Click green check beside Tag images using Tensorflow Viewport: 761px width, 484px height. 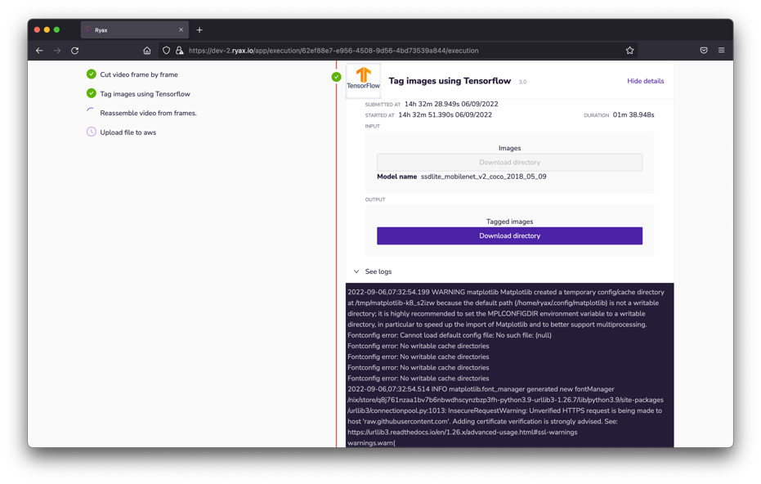pos(92,93)
